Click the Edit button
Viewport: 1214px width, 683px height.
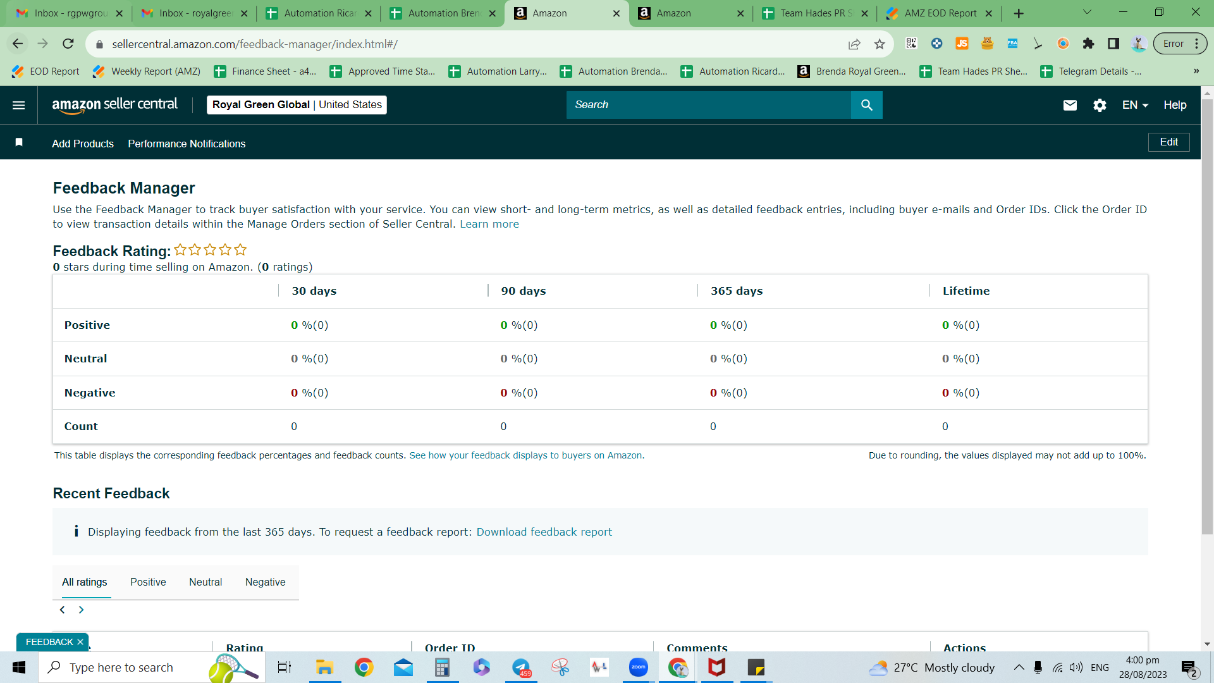click(1168, 142)
